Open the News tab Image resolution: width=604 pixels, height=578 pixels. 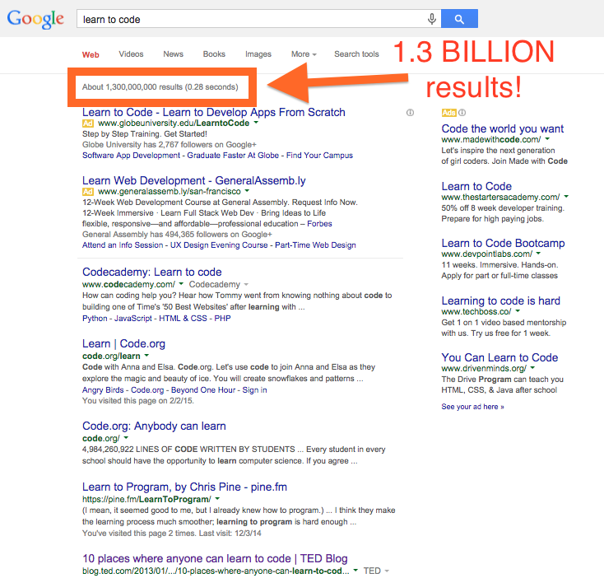[x=174, y=54]
